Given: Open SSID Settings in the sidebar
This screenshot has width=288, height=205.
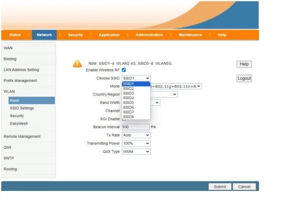Looking at the screenshot, I should pos(22,108).
